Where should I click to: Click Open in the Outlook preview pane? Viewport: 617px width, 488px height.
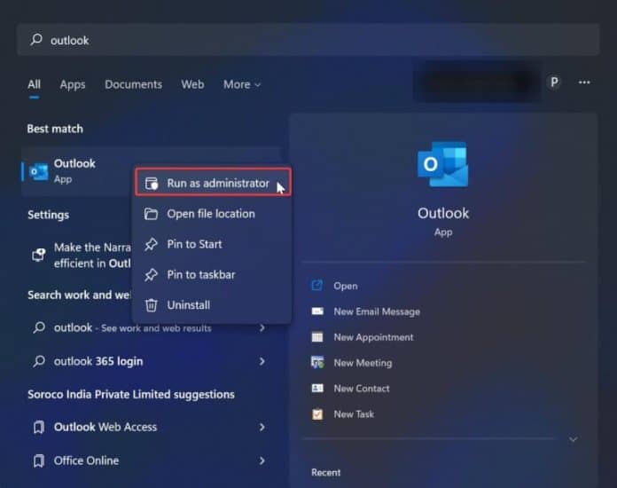click(345, 286)
